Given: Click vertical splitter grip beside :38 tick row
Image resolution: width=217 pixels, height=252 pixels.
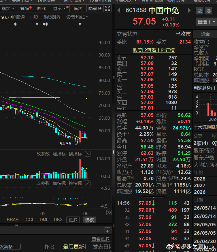Looking at the screenshot, I should pyautogui.click(x=113, y=225).
